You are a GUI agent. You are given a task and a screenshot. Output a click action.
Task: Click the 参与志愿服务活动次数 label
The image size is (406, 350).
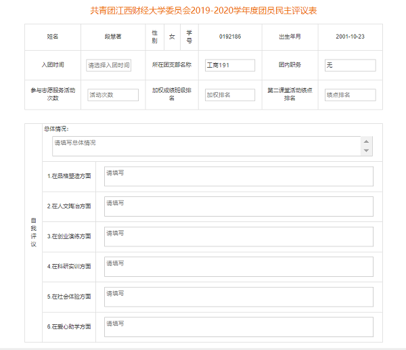coord(53,94)
